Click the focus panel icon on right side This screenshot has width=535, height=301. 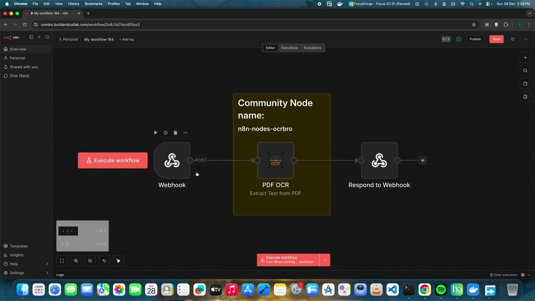tap(525, 97)
